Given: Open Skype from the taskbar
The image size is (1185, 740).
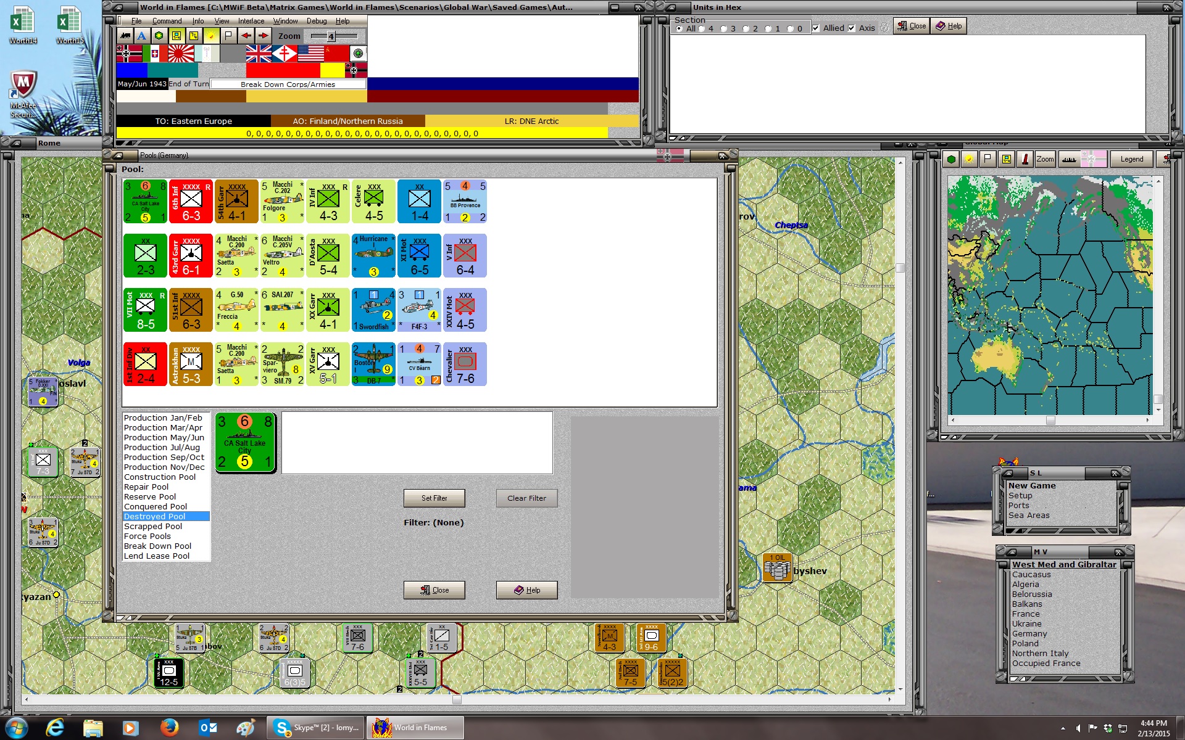Looking at the screenshot, I should pyautogui.click(x=315, y=728).
